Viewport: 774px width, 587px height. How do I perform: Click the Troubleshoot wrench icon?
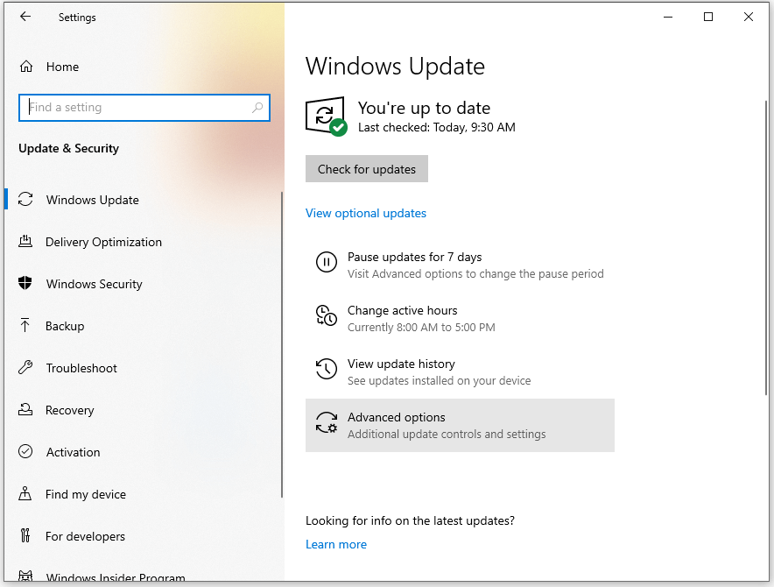coord(25,367)
